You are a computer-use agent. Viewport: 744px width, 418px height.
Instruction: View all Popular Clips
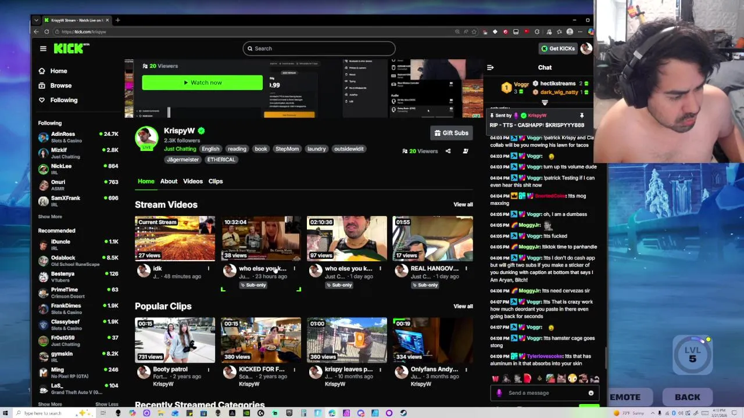[x=463, y=306]
